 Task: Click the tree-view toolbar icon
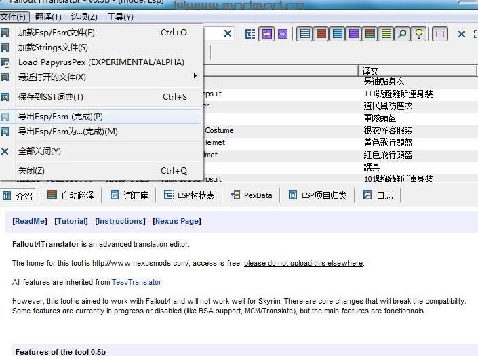250,34
